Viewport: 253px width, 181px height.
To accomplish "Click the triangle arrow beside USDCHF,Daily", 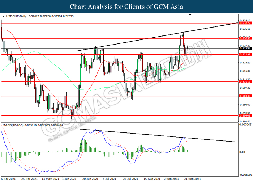I will click(x=4, y=16).
